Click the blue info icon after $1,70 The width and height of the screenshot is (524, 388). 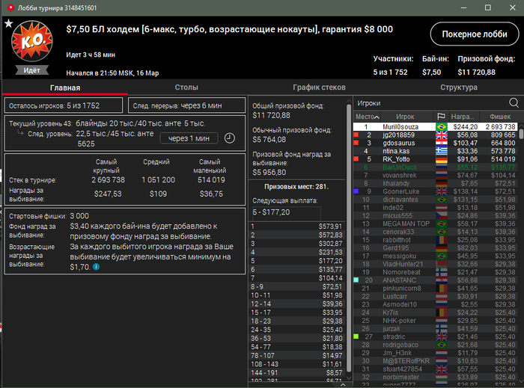pos(97,267)
